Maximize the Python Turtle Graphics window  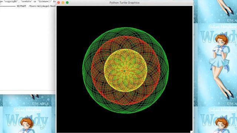tap(67, 3)
